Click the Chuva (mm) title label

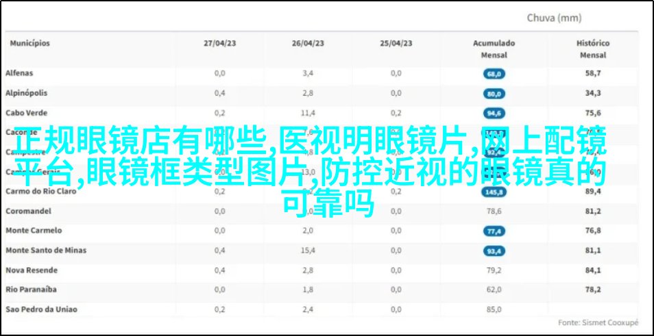(x=554, y=18)
